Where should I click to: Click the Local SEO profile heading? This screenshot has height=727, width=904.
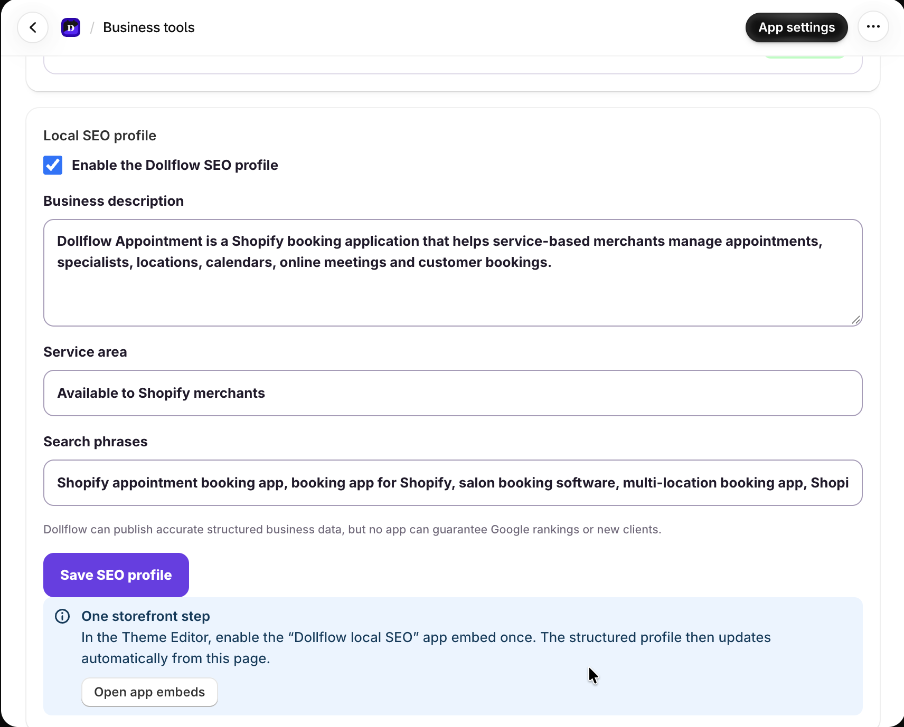(x=100, y=136)
